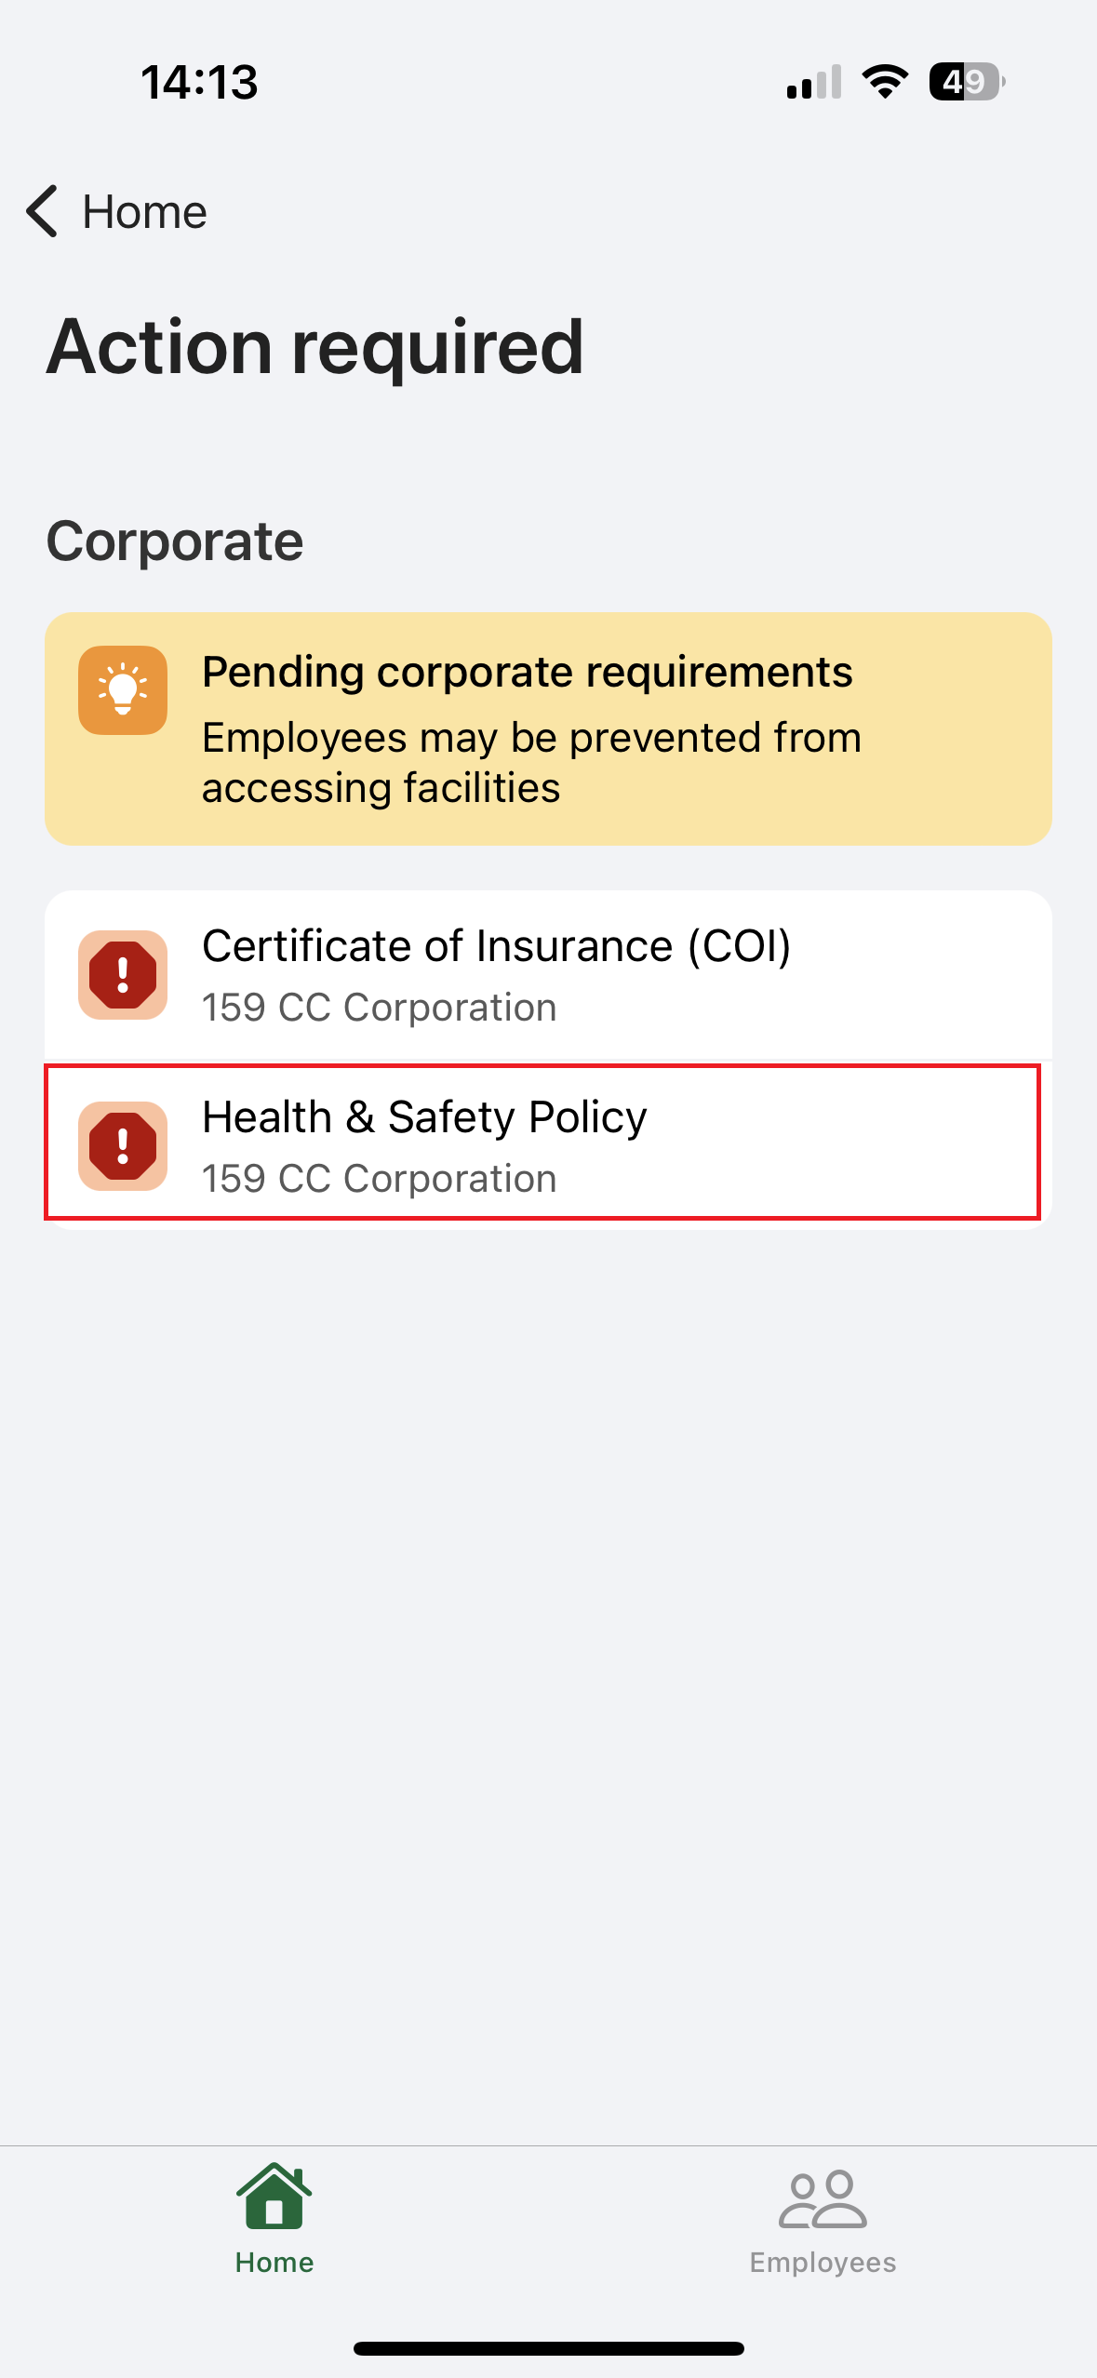Screen dimensions: 1097x2378
Task: Tap the "Employees may be prevented" banner message
Action: coord(531,763)
